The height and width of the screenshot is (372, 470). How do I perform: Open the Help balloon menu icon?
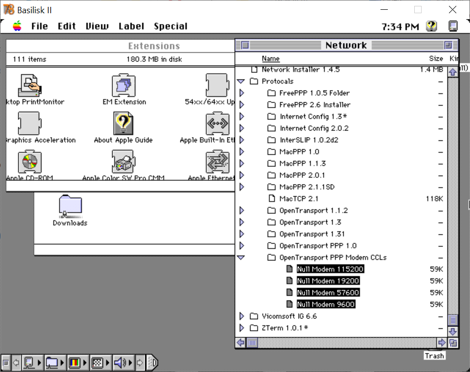pos(431,26)
